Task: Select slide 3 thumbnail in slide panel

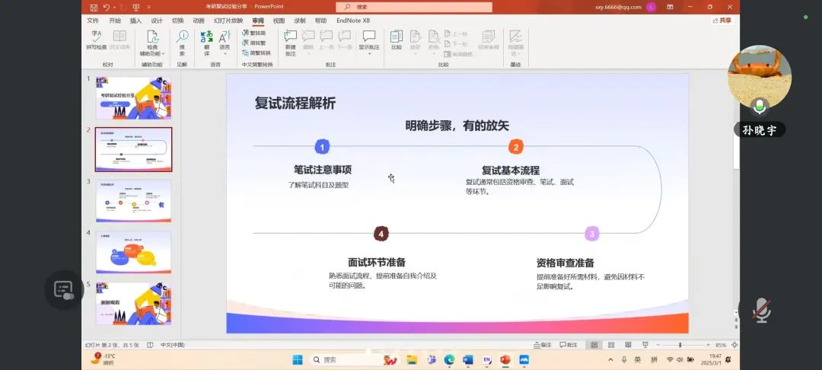Action: pos(133,201)
